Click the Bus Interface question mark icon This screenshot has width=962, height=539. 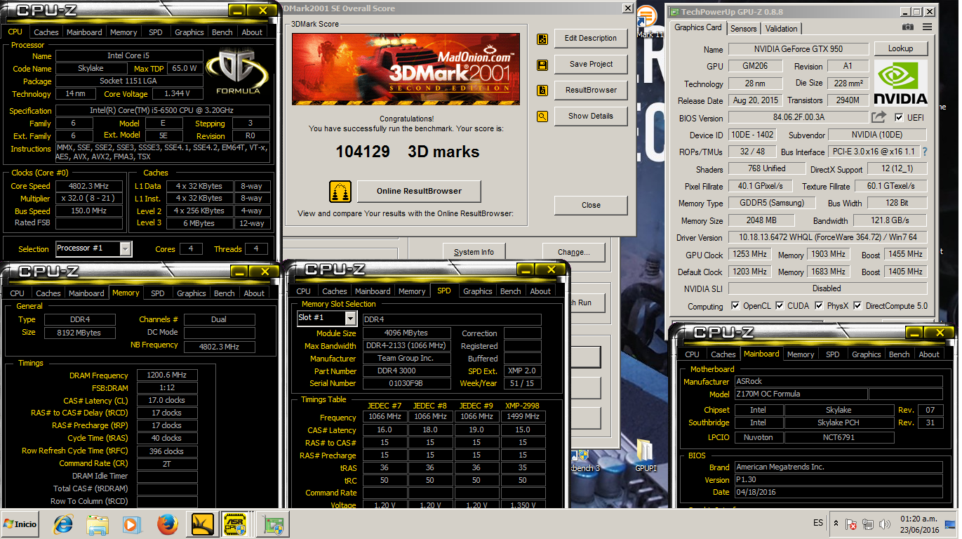pyautogui.click(x=924, y=152)
